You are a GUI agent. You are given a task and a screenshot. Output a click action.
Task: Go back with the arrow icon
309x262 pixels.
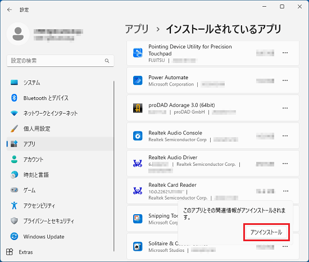pos(9,10)
